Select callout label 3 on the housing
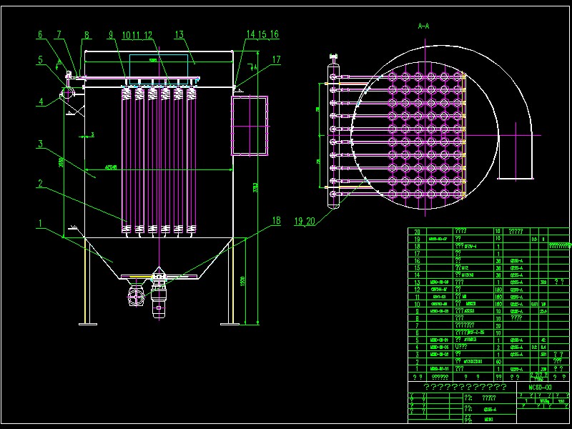The height and width of the screenshot is (429, 572). [x=41, y=144]
